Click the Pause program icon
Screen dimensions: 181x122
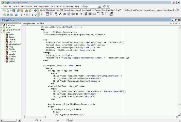pos(27,15)
